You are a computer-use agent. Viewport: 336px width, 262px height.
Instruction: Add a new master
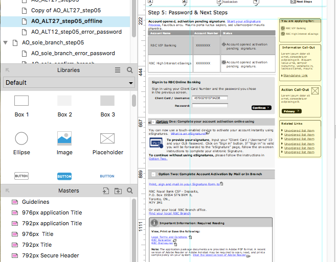pyautogui.click(x=106, y=190)
